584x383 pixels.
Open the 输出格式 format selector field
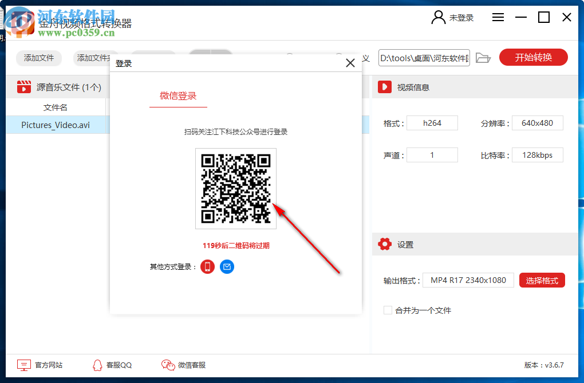[x=468, y=280]
